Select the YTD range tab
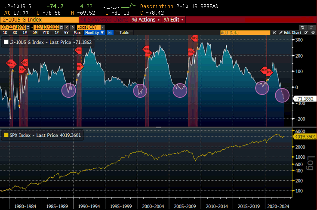Screen dimensions: 317x210 (x=46, y=33)
